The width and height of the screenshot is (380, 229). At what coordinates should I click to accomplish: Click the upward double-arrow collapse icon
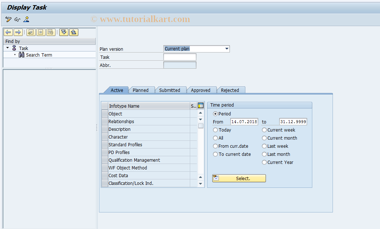(73, 32)
